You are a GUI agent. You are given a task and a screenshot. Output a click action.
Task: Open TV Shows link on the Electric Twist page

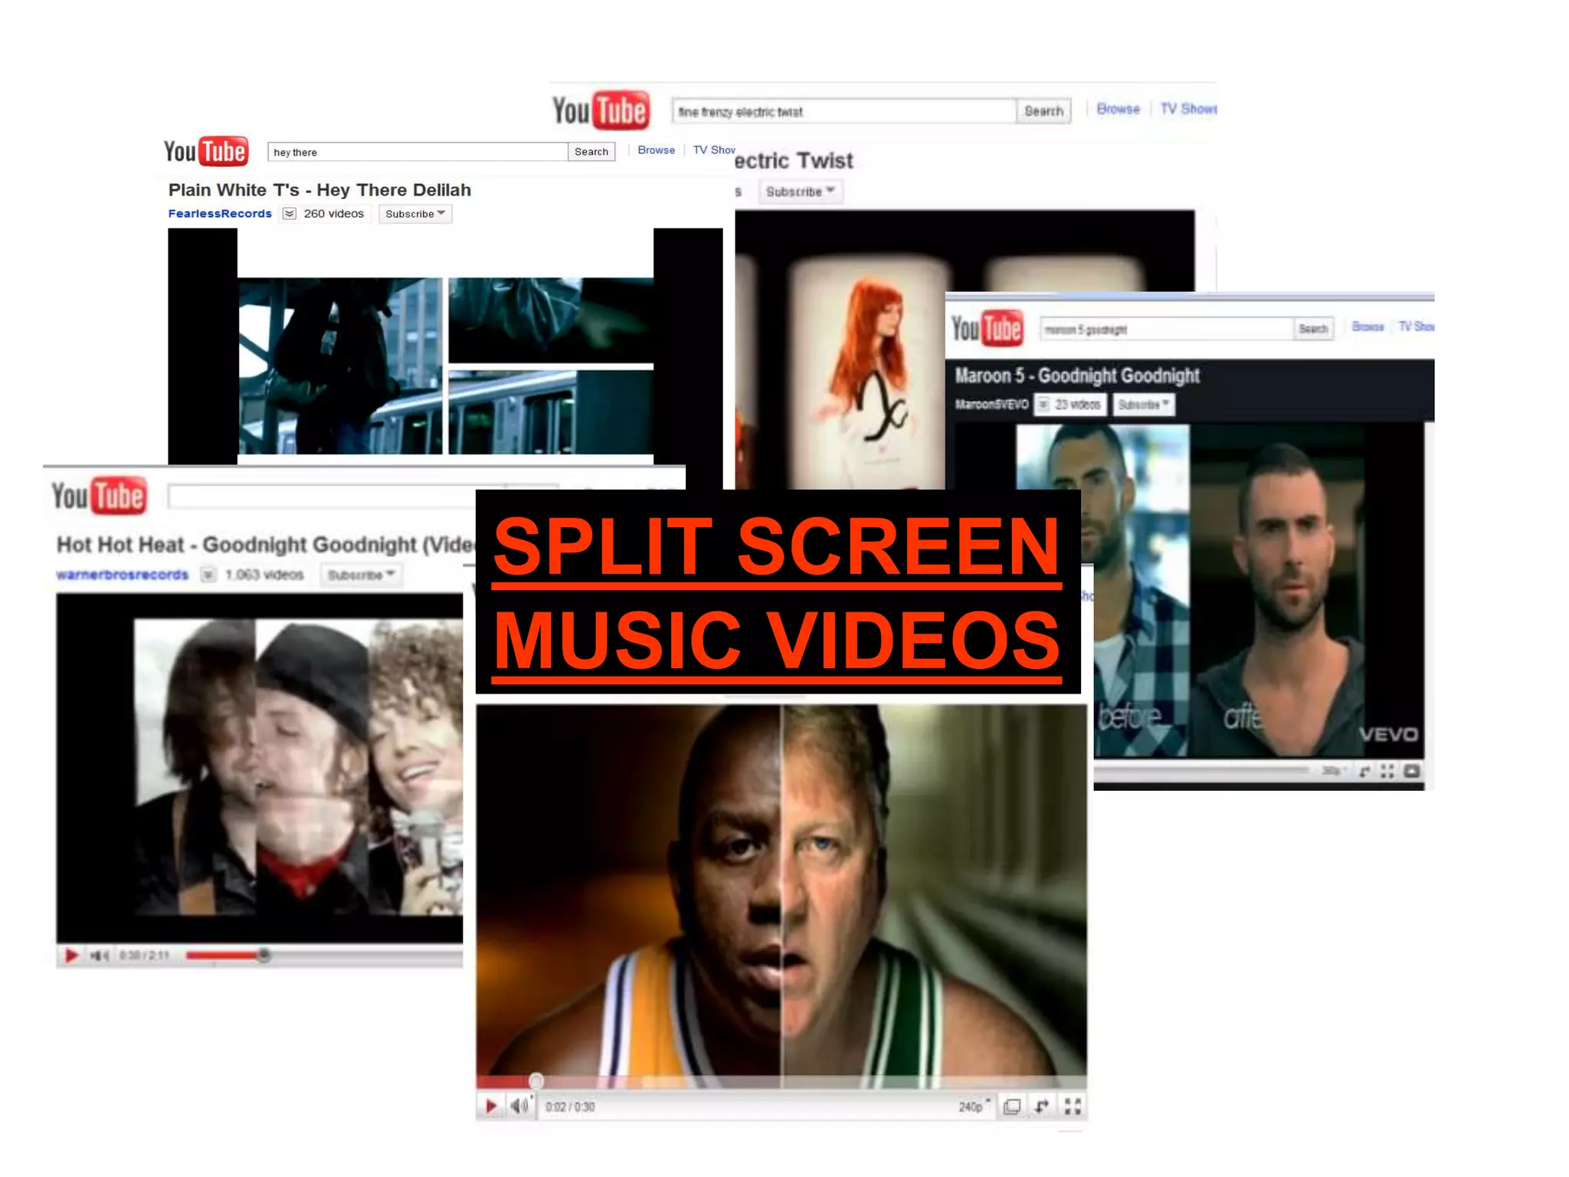(x=1188, y=109)
